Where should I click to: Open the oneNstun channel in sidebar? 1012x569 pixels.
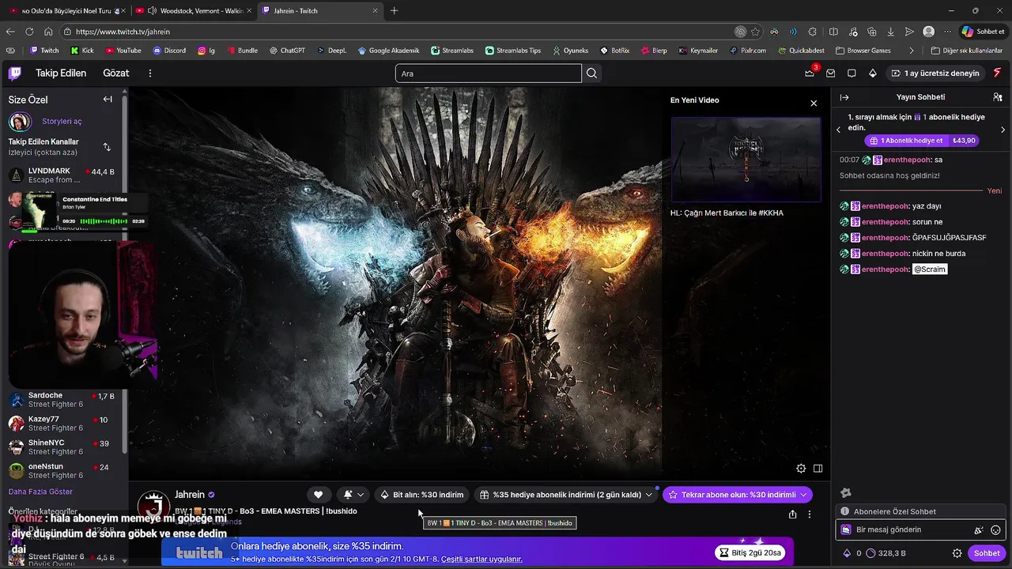pos(63,471)
